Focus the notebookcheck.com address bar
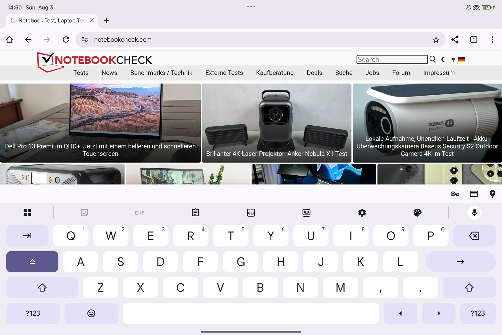The image size is (502, 335). point(260,40)
